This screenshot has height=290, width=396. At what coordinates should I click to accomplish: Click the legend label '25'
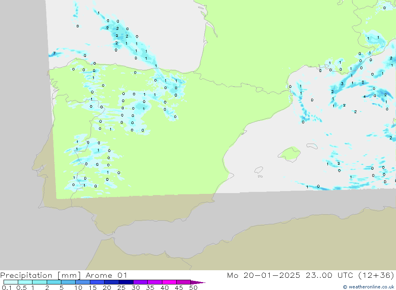coord(121,288)
